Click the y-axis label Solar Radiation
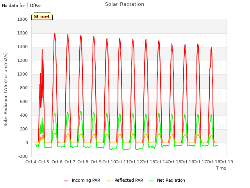The width and height of the screenshot is (250, 188). (x=5, y=89)
